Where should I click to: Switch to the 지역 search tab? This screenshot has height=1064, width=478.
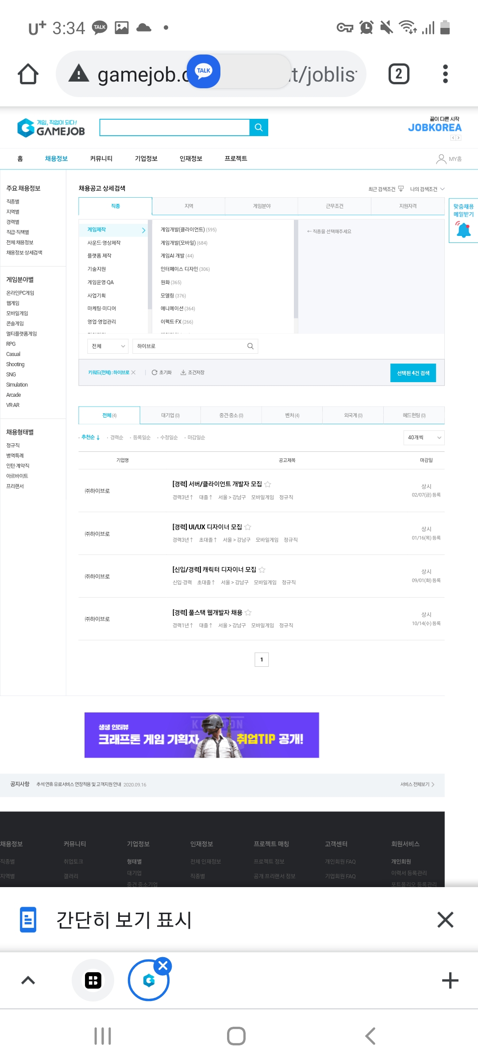pos(189,206)
